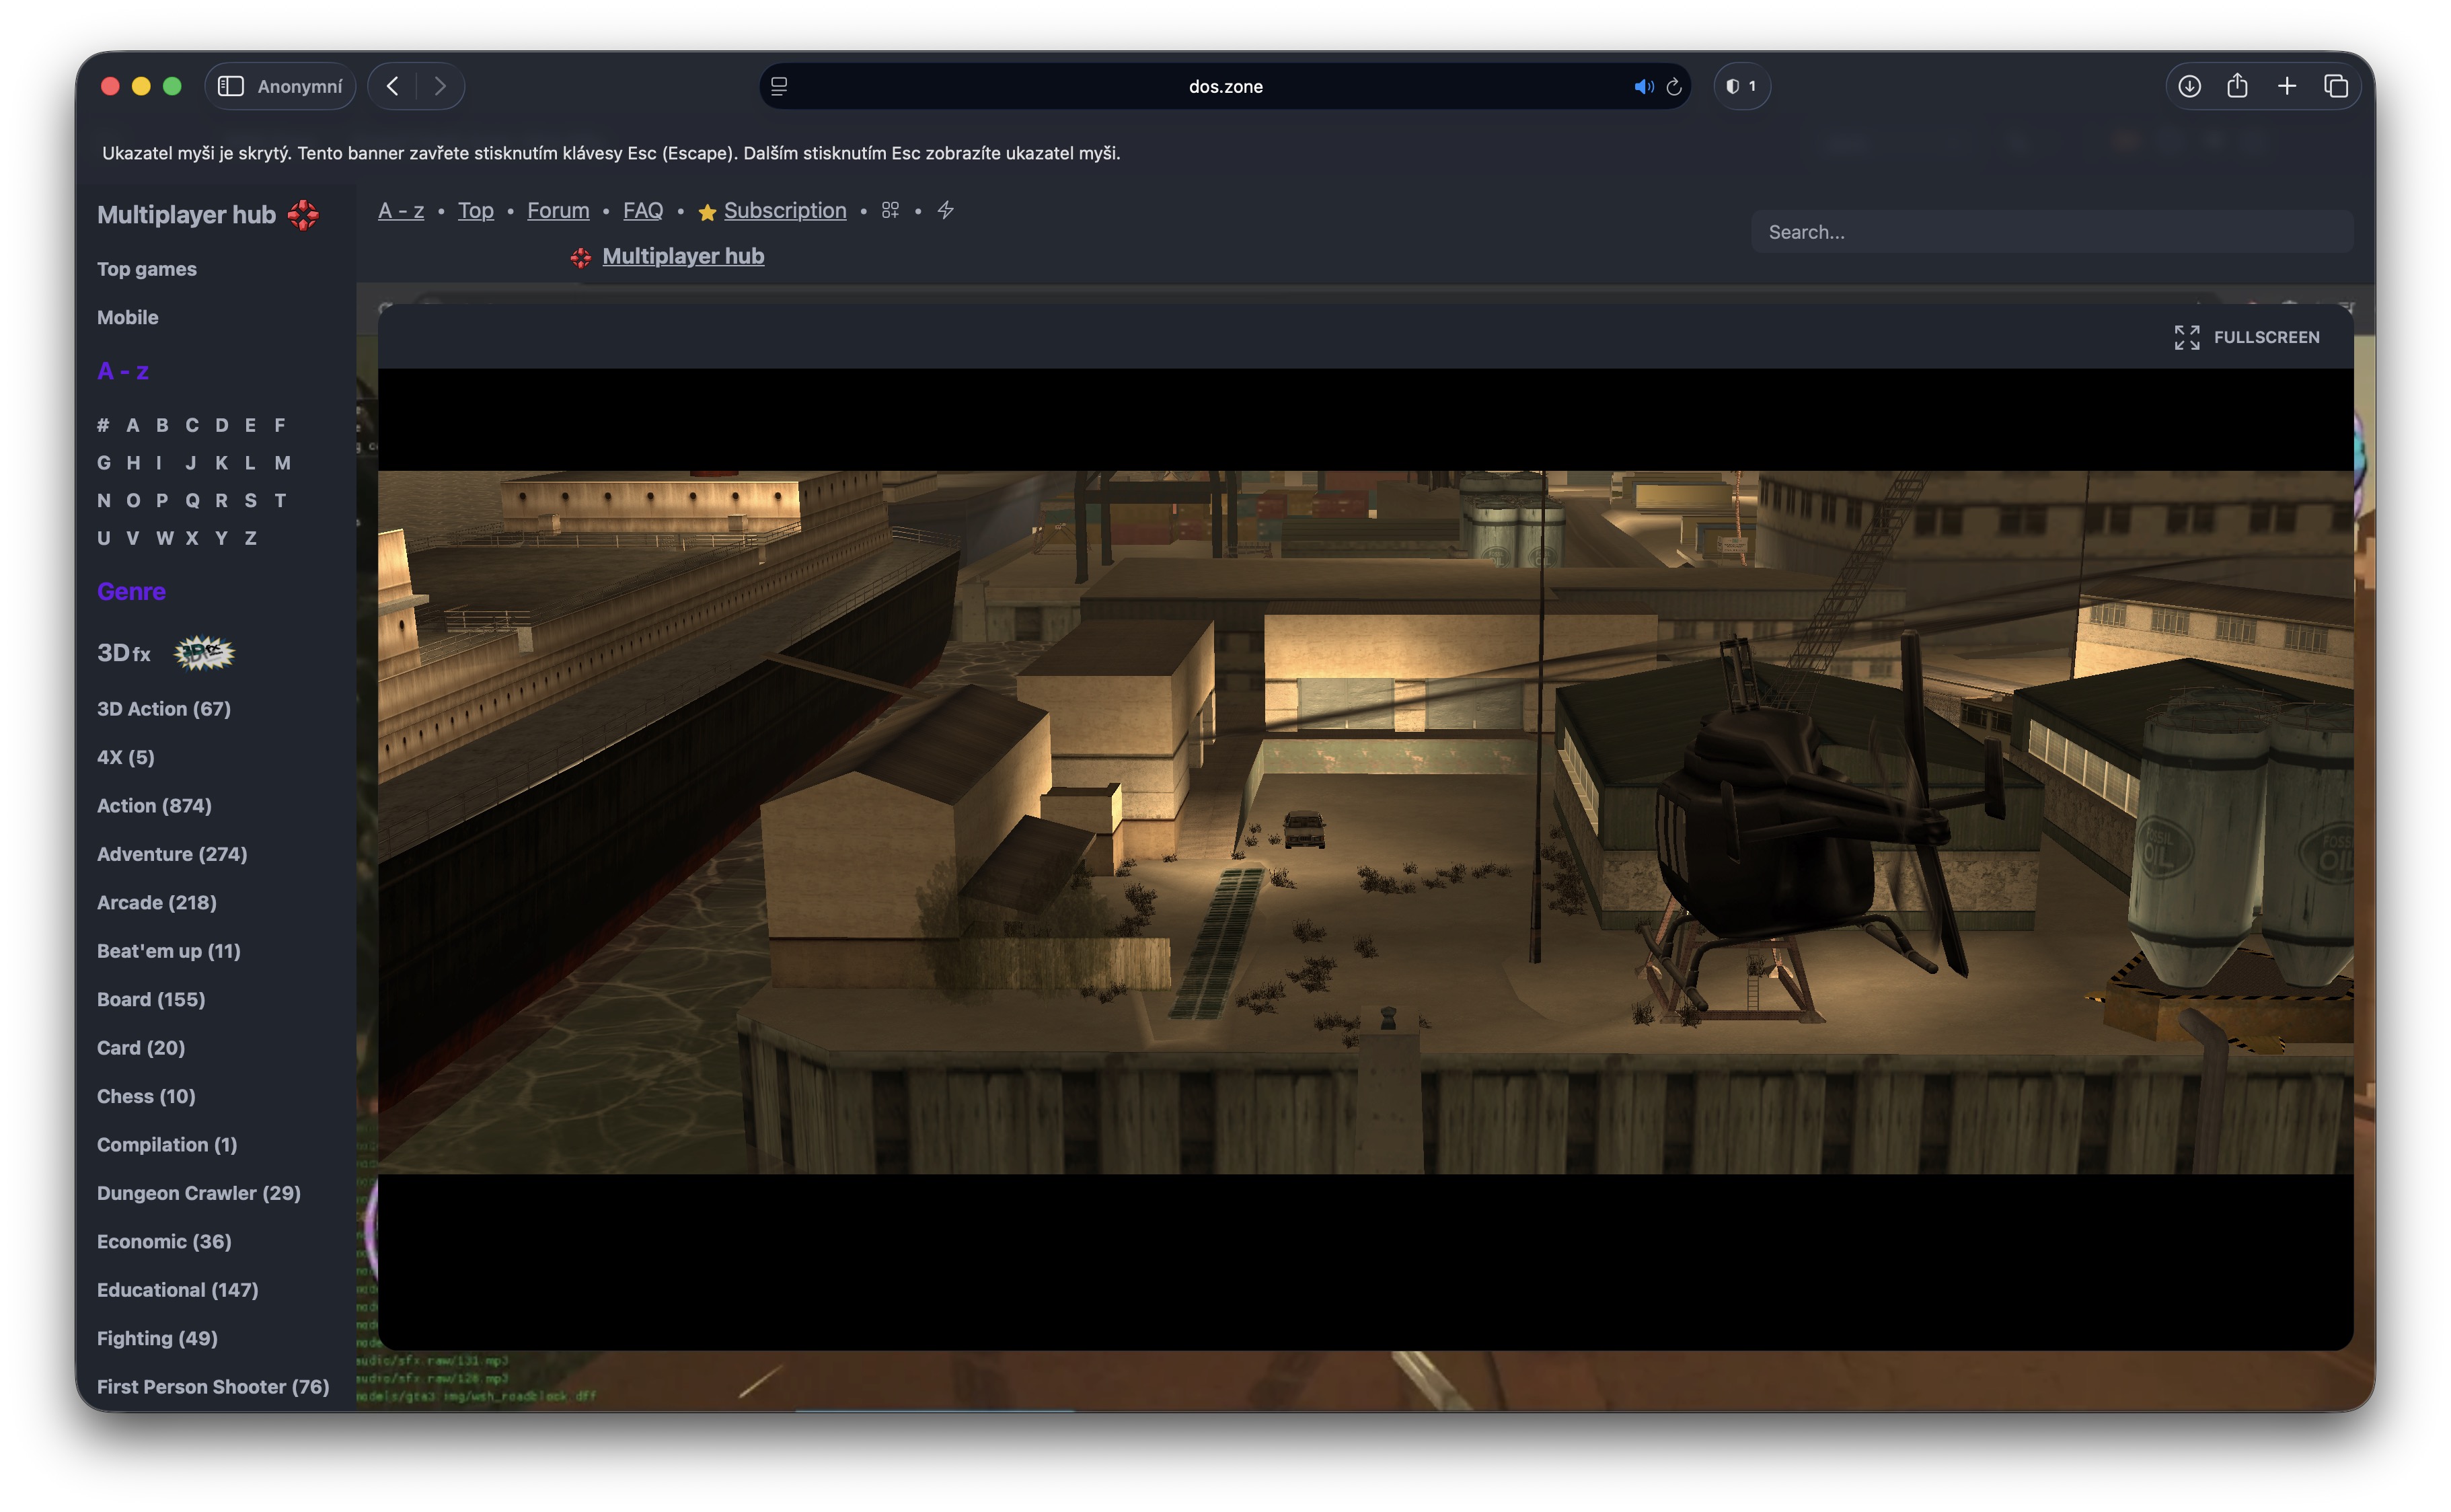
Task: Click the page settings icon in the address bar
Action: (x=779, y=86)
